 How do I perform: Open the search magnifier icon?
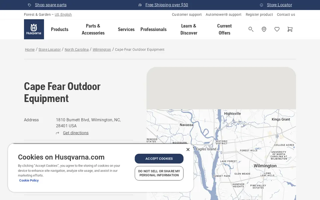(251, 29)
